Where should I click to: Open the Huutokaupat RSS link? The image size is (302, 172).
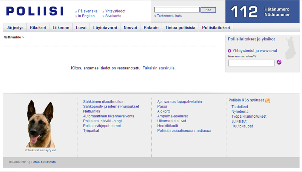click(242, 126)
